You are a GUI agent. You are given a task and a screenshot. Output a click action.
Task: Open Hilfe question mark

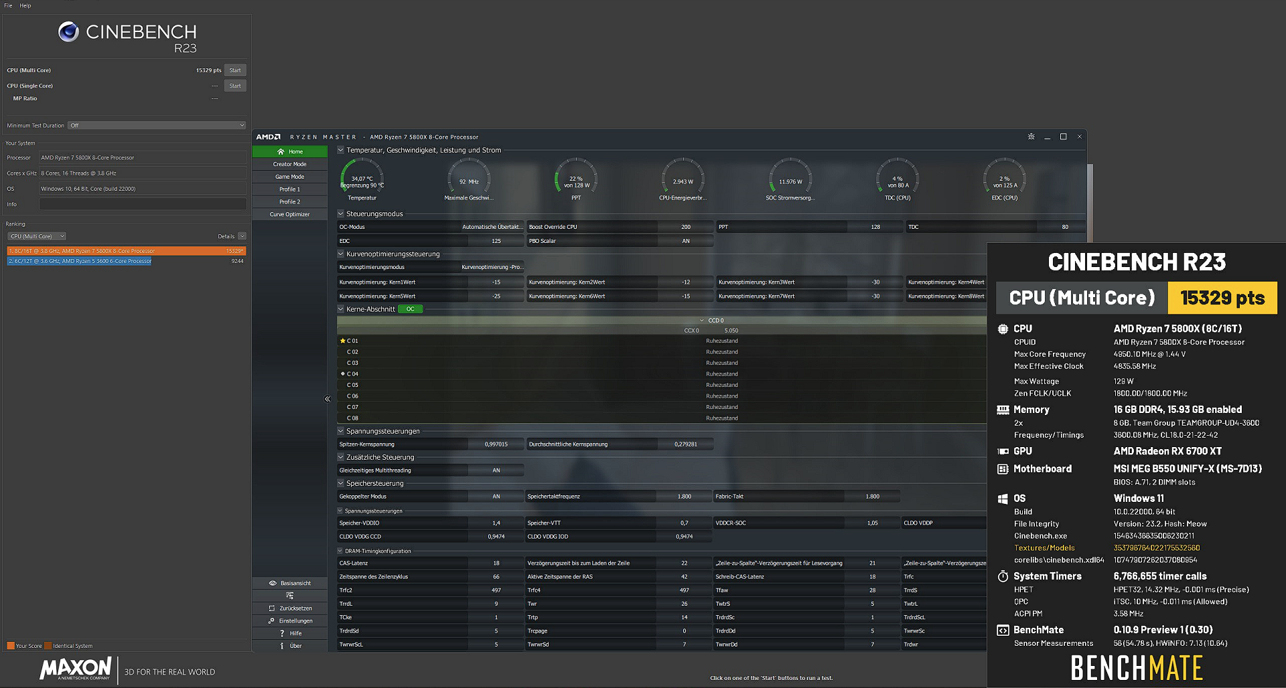coord(282,633)
